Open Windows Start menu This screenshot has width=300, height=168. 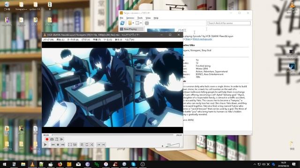click(x=4, y=164)
